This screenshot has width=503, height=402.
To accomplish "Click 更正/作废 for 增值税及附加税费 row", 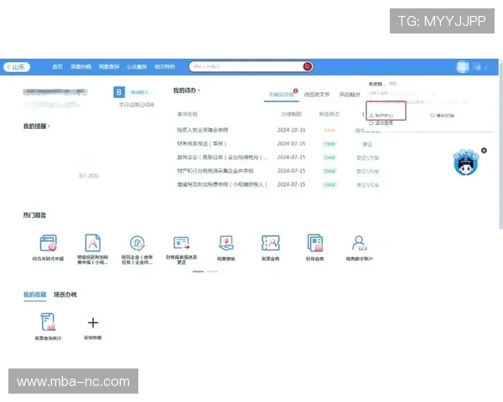I will 368,185.
